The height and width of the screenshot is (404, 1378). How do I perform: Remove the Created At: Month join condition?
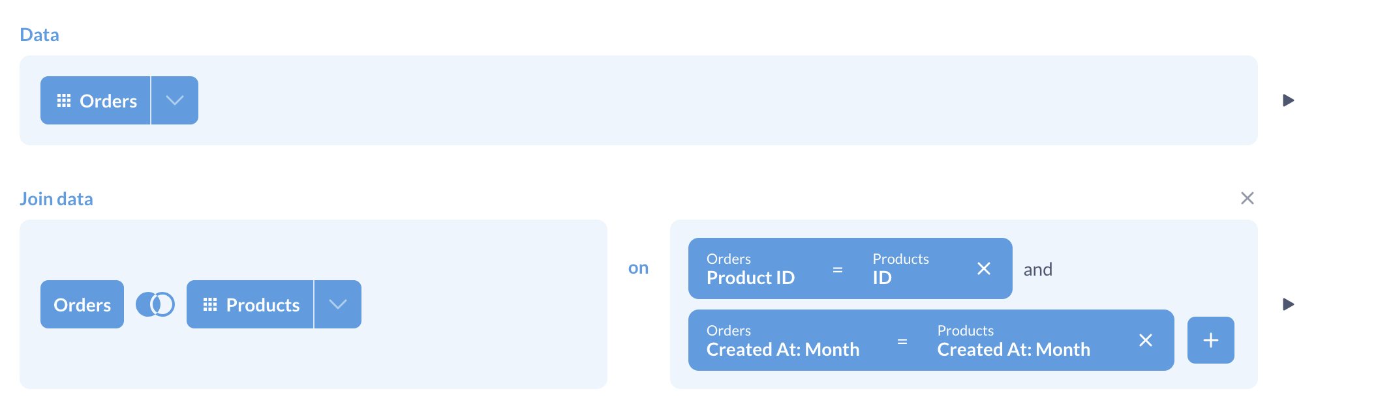point(1146,340)
